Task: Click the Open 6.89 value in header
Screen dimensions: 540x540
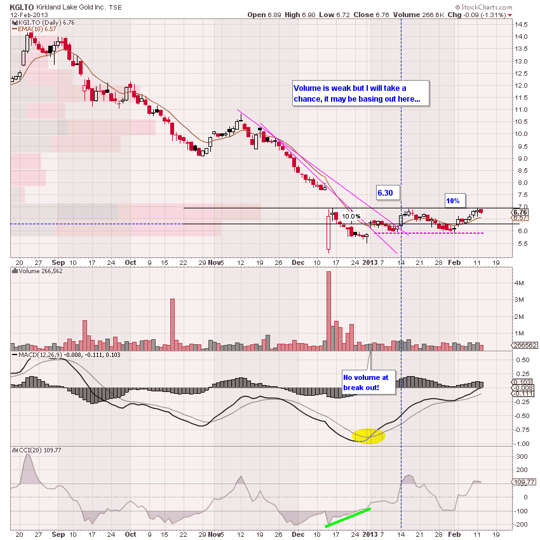Action: click(x=264, y=15)
